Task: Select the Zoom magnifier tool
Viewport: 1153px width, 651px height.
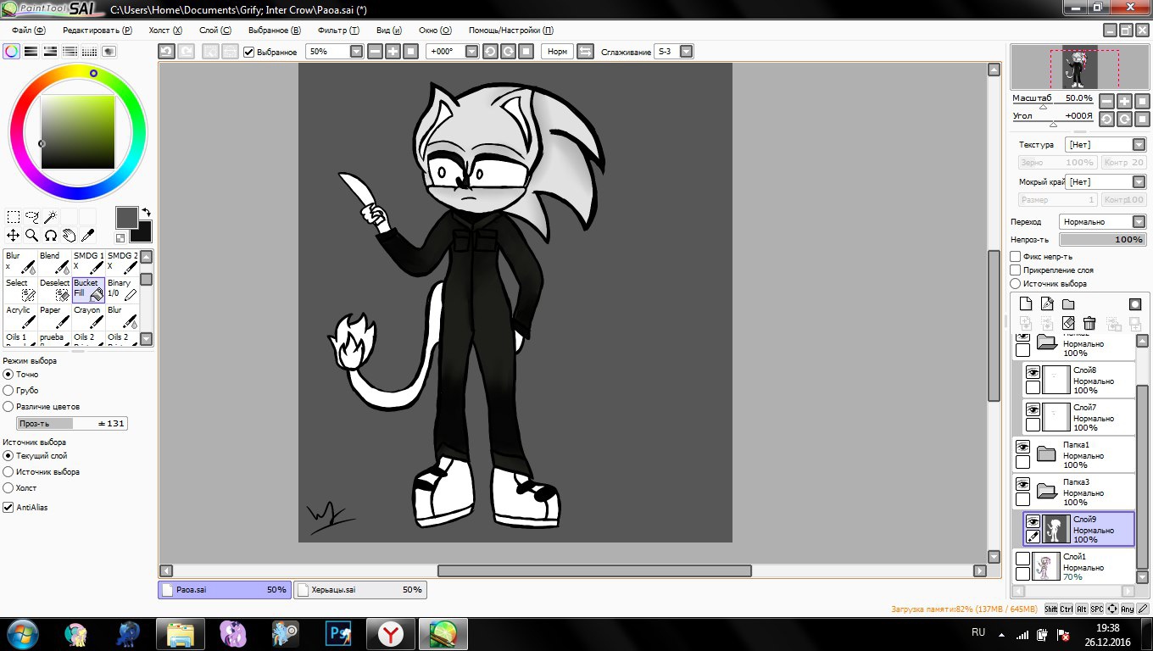Action: [32, 236]
